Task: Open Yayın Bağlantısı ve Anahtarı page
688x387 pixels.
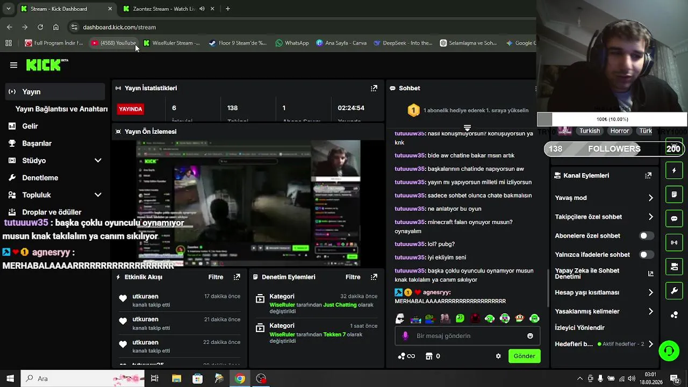Action: click(x=61, y=109)
